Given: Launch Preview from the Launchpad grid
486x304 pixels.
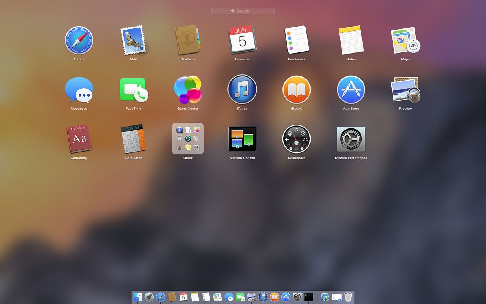Looking at the screenshot, I should (406, 90).
